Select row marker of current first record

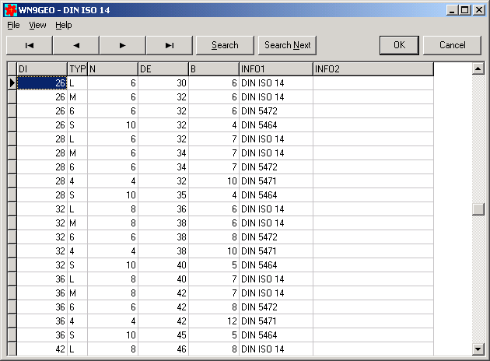[x=12, y=83]
